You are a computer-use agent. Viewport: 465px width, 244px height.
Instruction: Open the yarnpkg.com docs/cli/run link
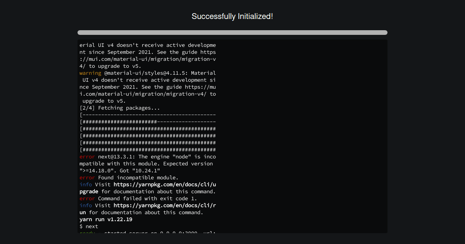tap(165, 205)
